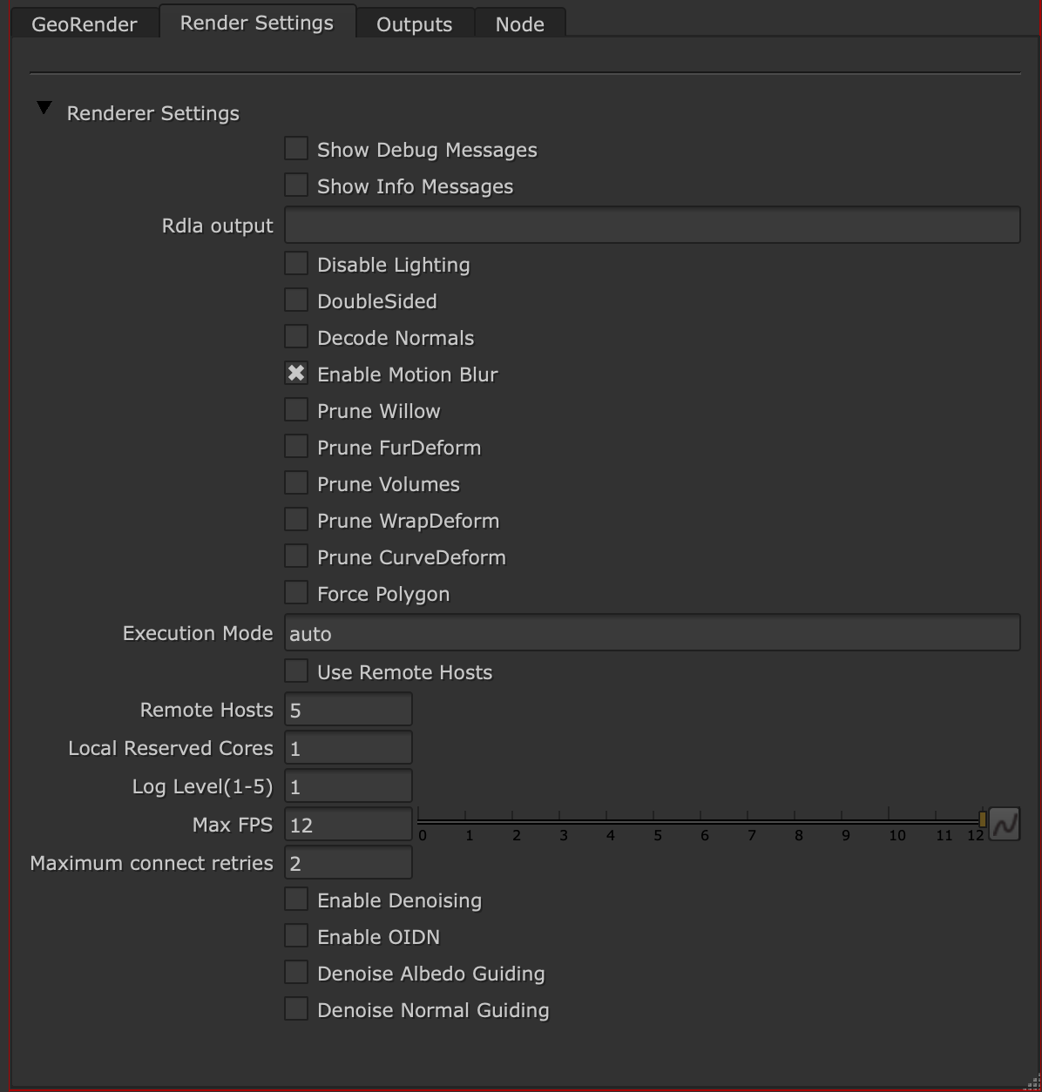Click the Maximum connect retries label
1042x1092 pixels.
pyautogui.click(x=152, y=863)
